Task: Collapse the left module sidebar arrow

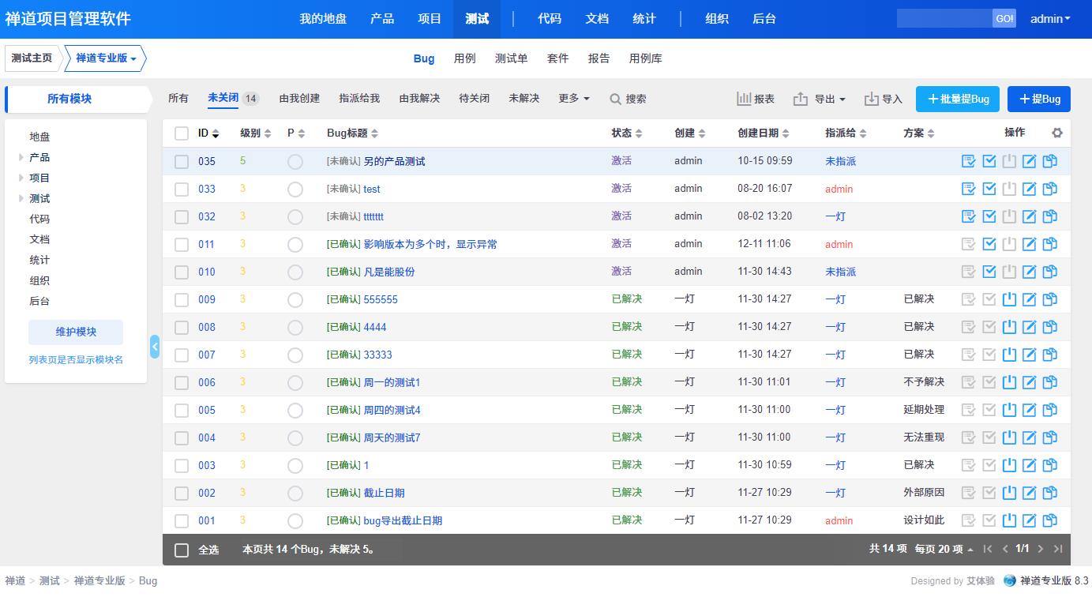Action: tap(155, 346)
